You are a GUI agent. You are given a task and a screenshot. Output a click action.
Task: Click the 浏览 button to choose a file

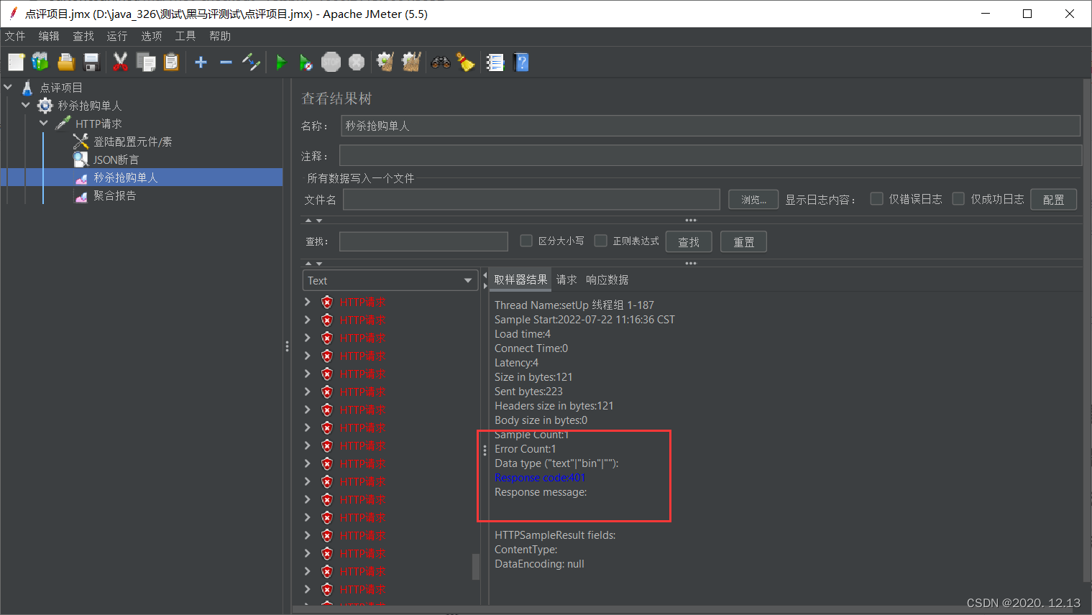tap(753, 199)
